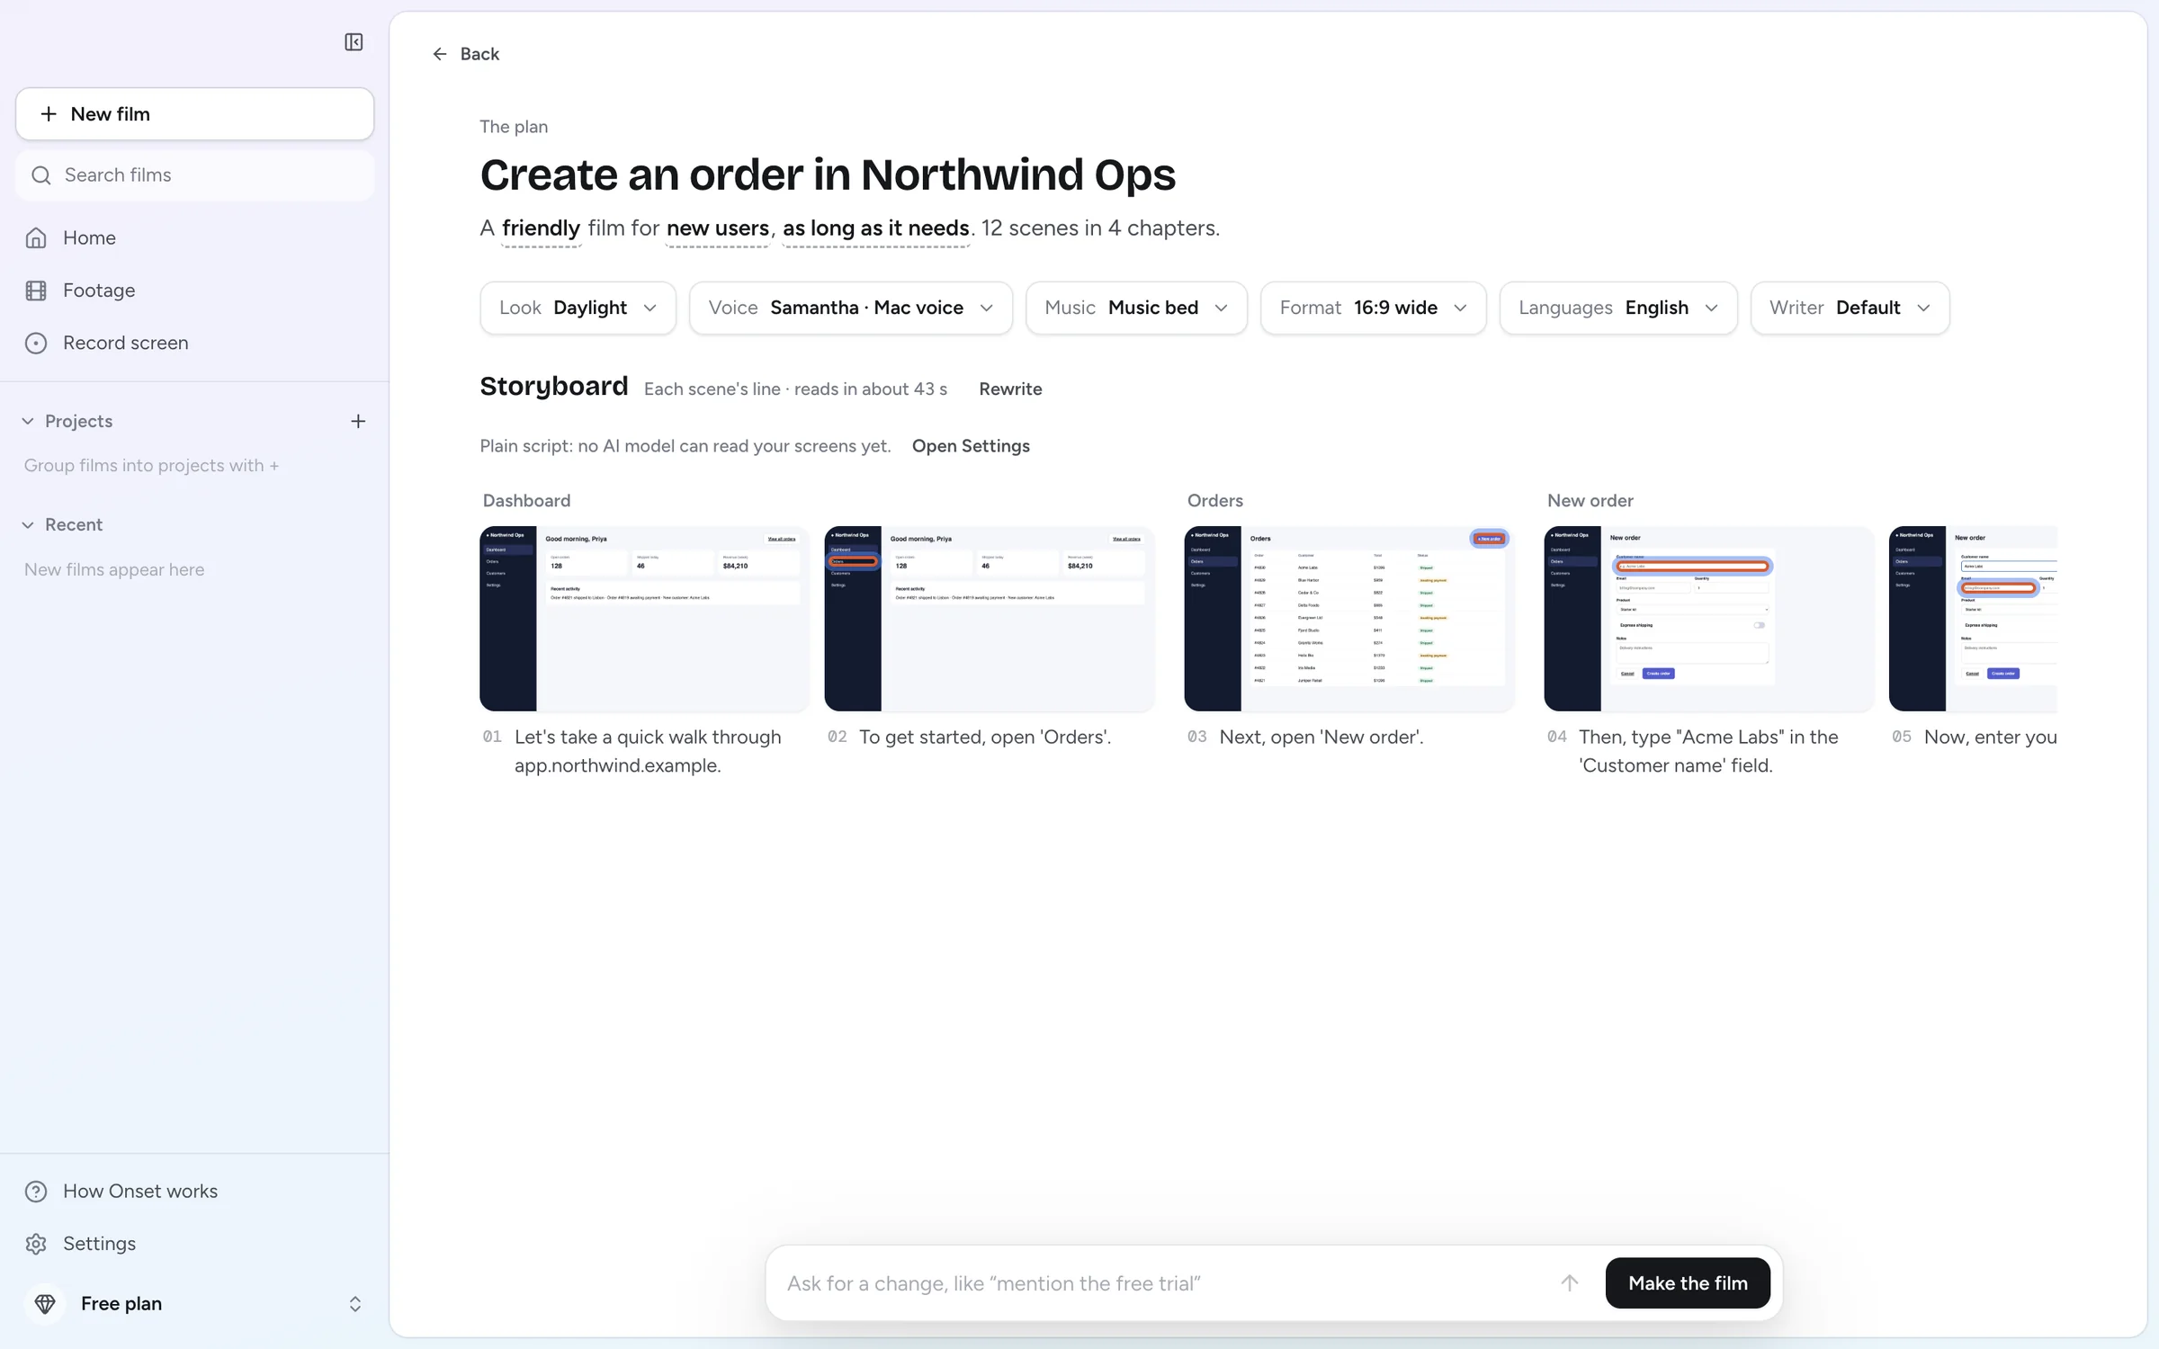
Task: Open the Voice Samantha dropdown
Action: [x=851, y=308]
